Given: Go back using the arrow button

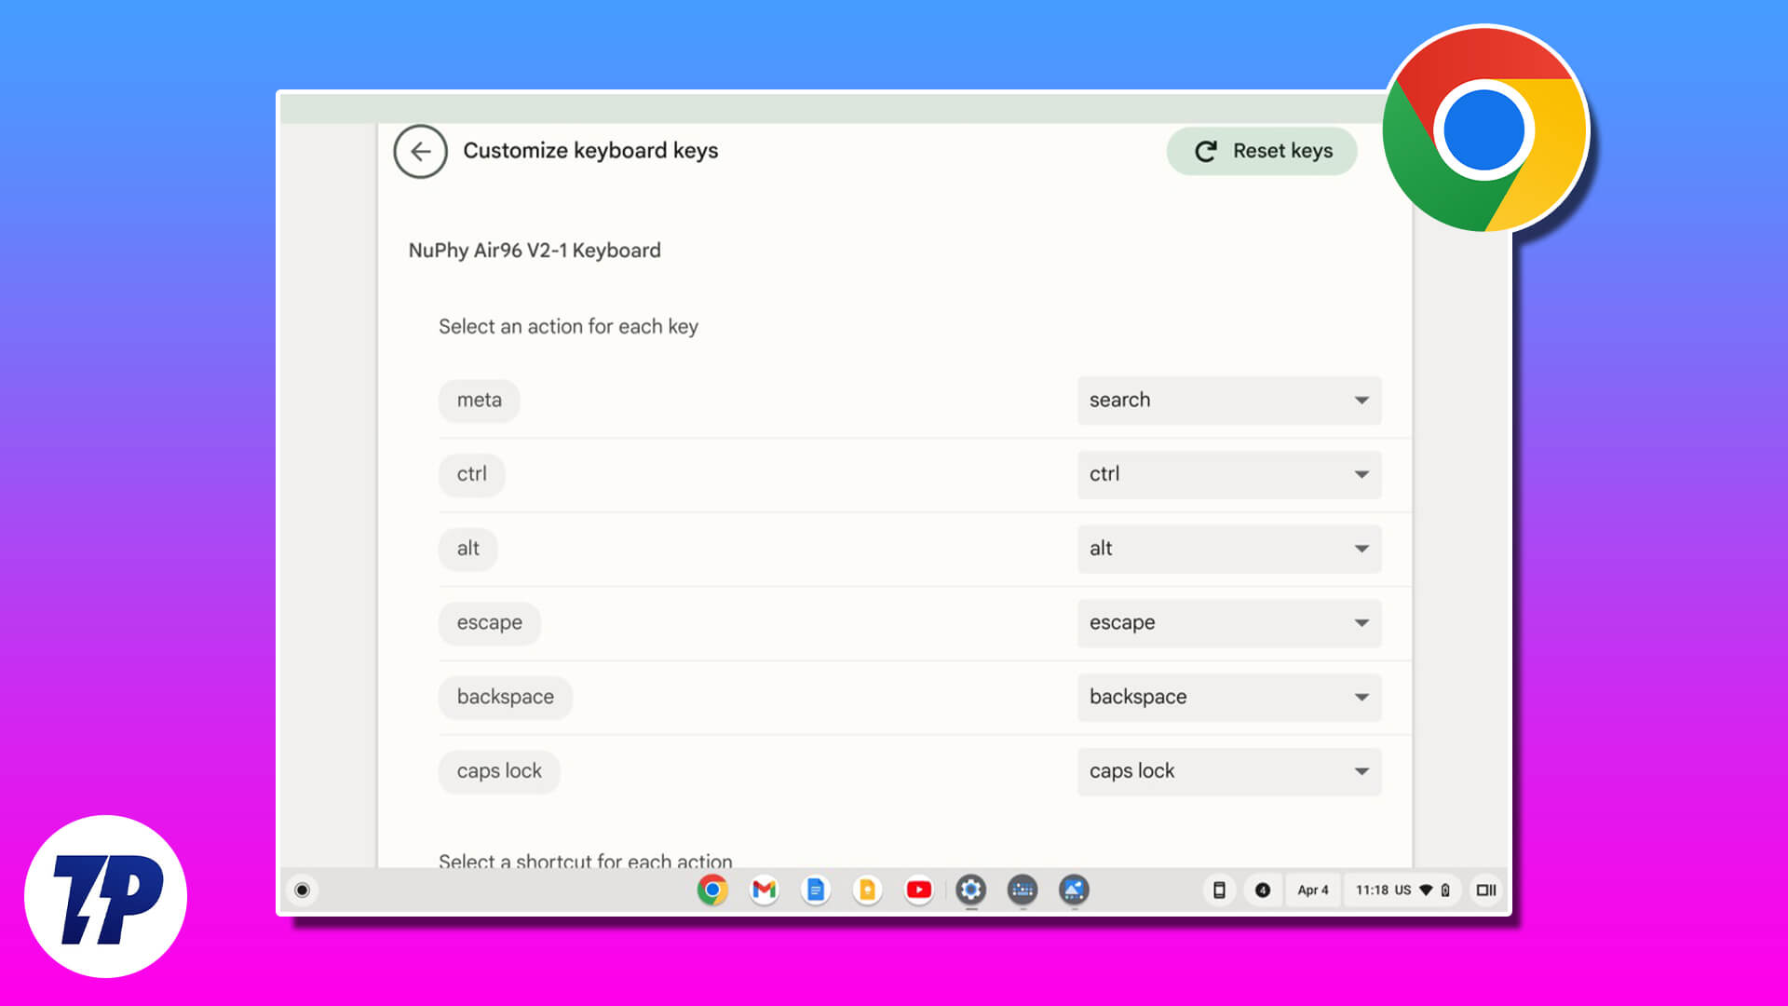Looking at the screenshot, I should click(x=420, y=151).
